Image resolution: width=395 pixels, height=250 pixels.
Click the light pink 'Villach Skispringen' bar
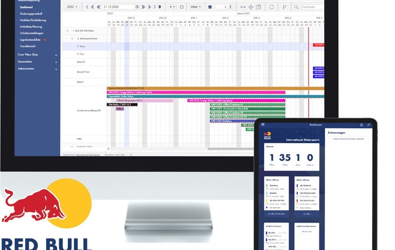[145, 101]
